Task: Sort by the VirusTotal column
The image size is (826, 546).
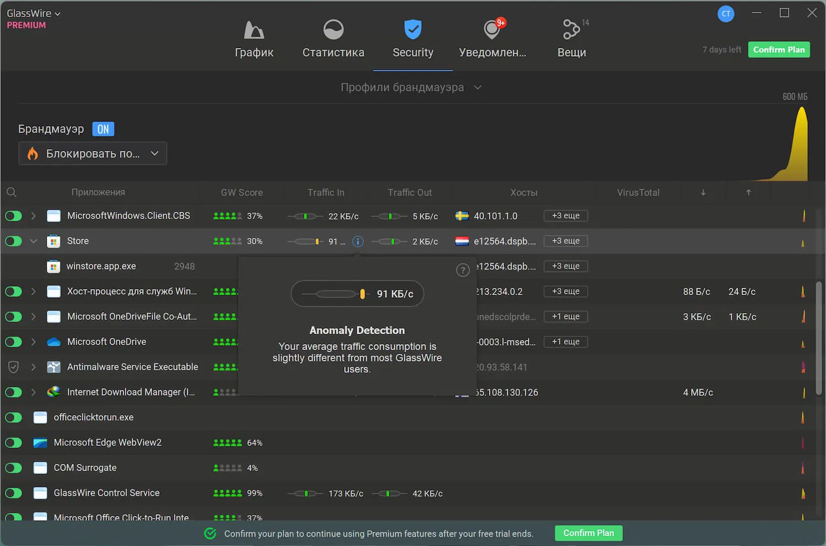Action: click(638, 192)
